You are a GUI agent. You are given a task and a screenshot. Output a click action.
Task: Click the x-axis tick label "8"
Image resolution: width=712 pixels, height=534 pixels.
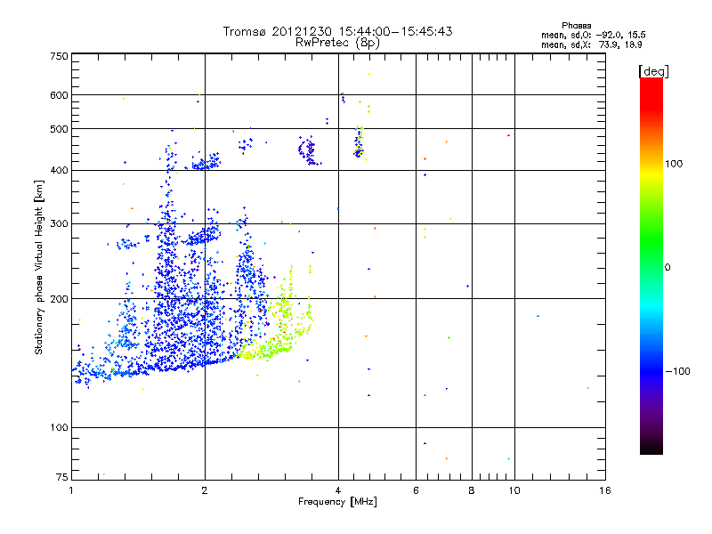click(x=472, y=490)
